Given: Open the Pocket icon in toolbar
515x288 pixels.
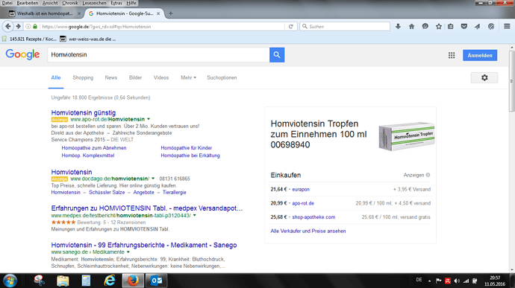Looking at the screenshot, I should [x=464, y=26].
